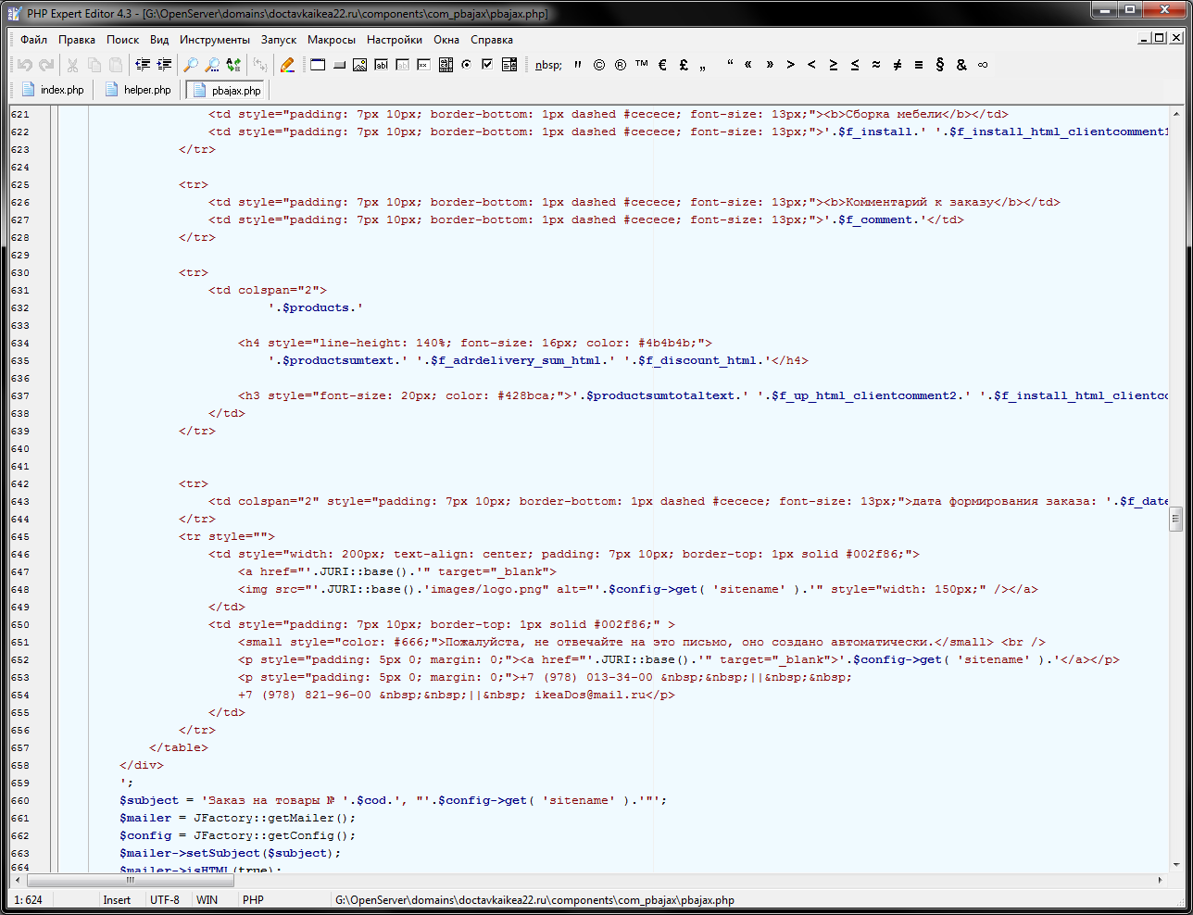Image resolution: width=1193 pixels, height=915 pixels.
Task: Click the insert checkbox element icon
Action: click(487, 65)
